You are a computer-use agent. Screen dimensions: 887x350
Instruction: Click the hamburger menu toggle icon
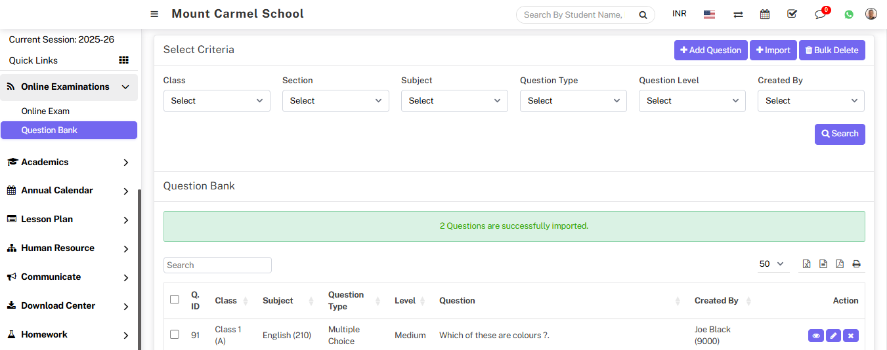(154, 14)
